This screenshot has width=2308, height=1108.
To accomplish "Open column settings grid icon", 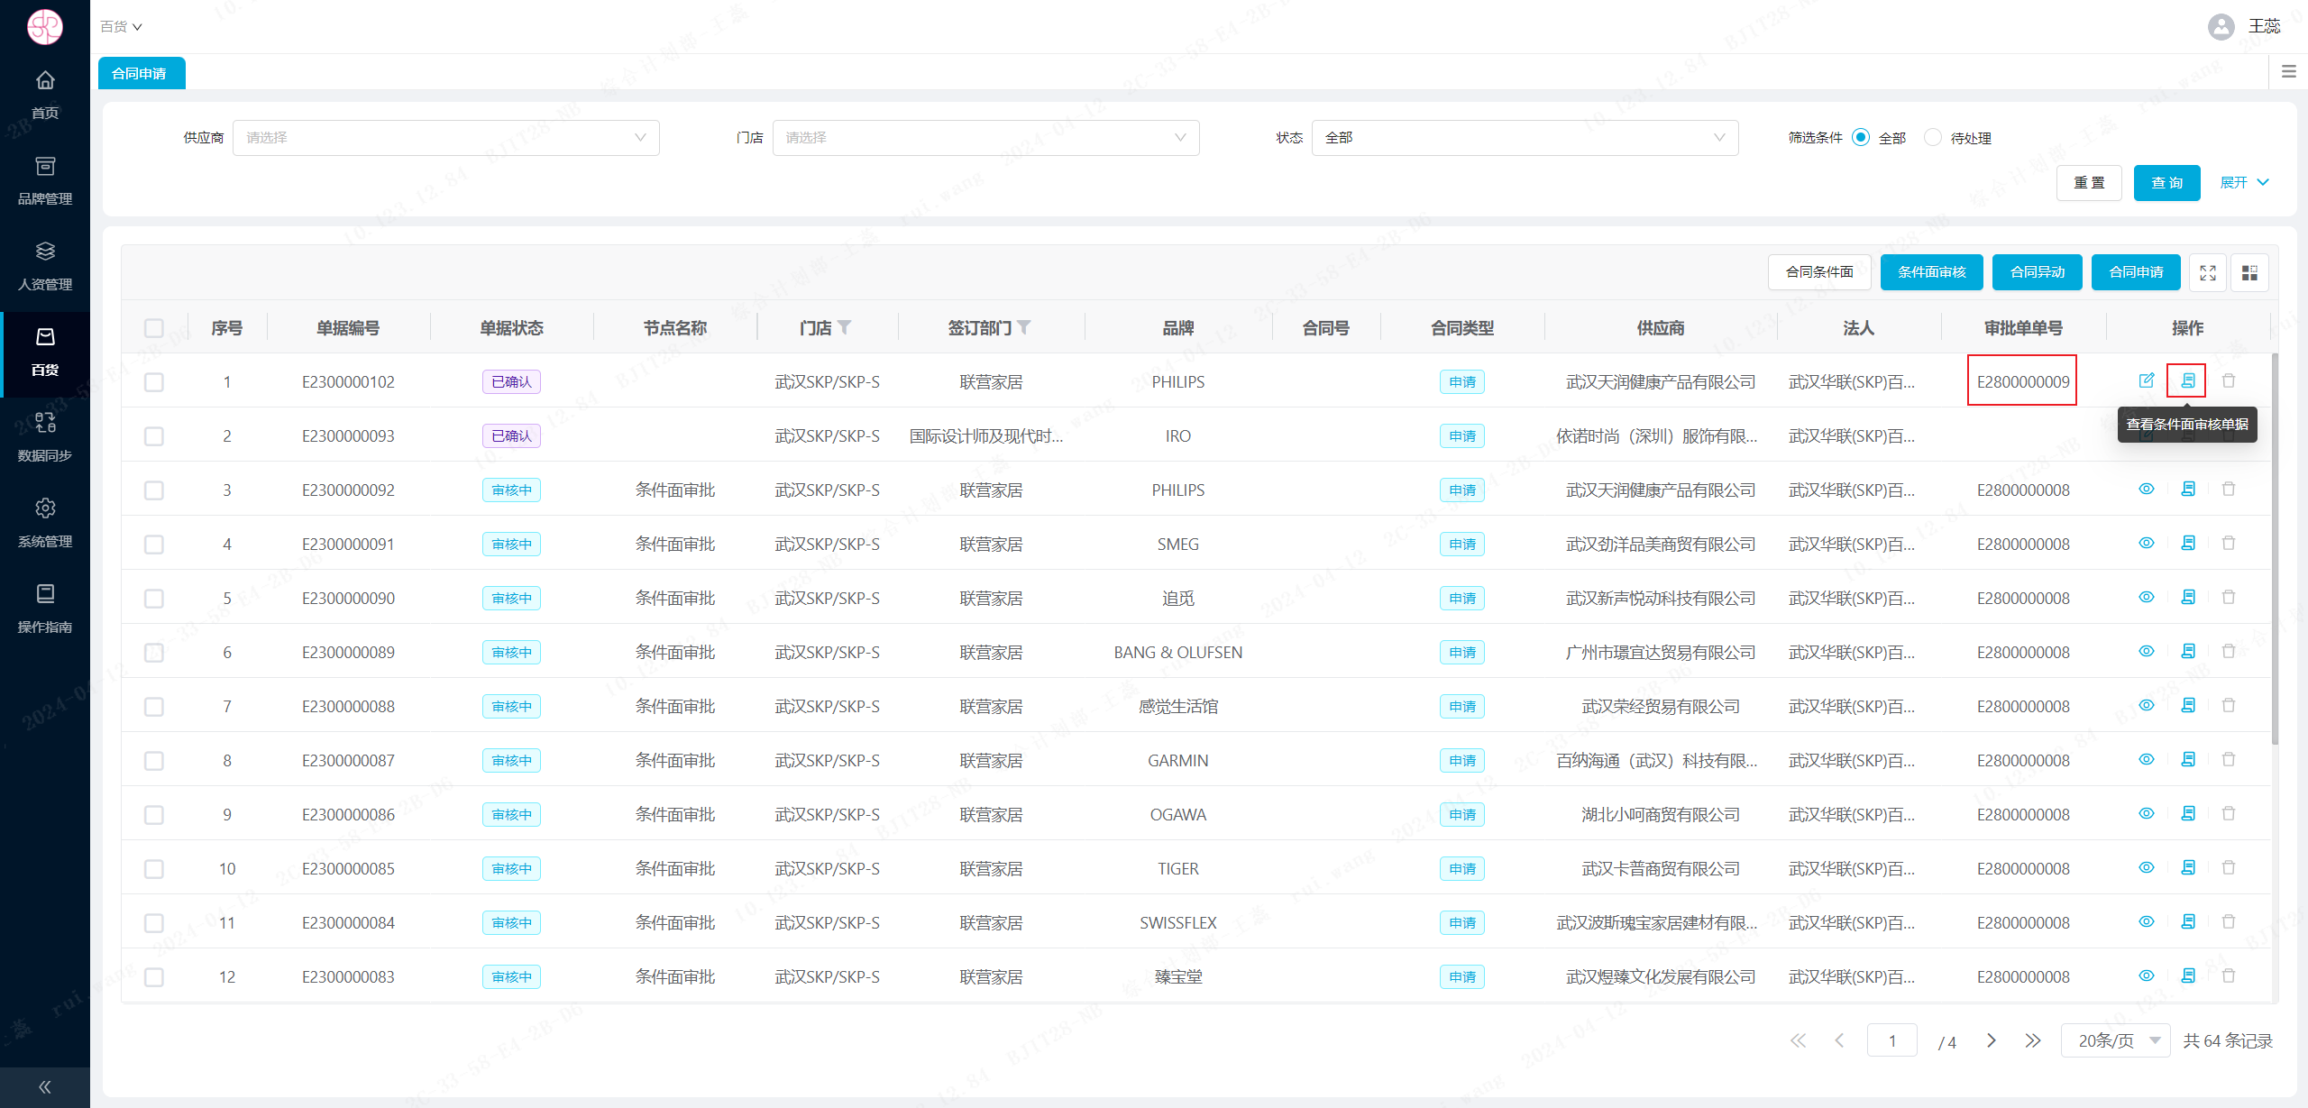I will 2249,272.
